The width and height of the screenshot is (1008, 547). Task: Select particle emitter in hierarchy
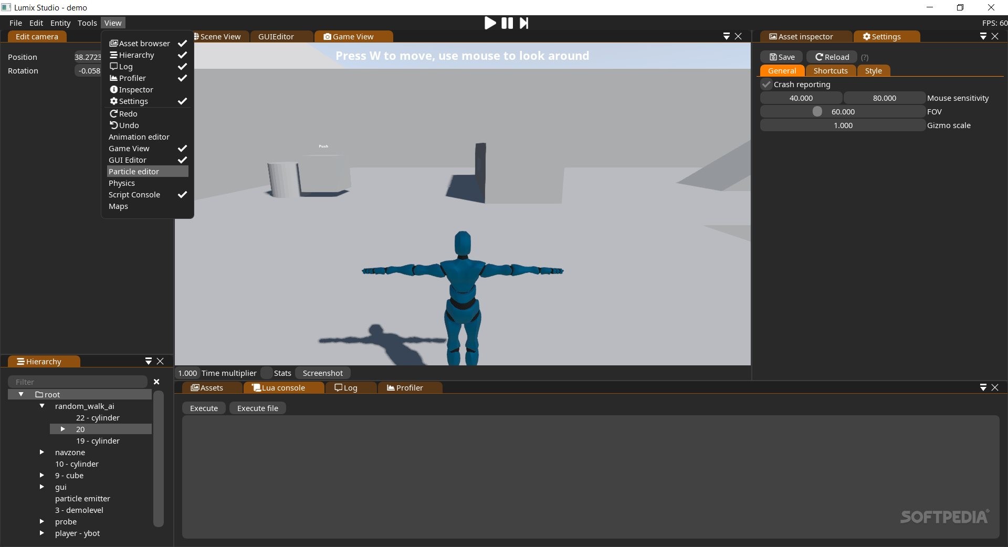(x=82, y=499)
